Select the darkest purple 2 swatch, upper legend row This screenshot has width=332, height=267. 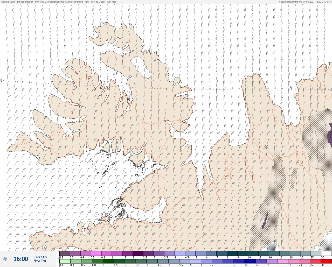coord(138,253)
